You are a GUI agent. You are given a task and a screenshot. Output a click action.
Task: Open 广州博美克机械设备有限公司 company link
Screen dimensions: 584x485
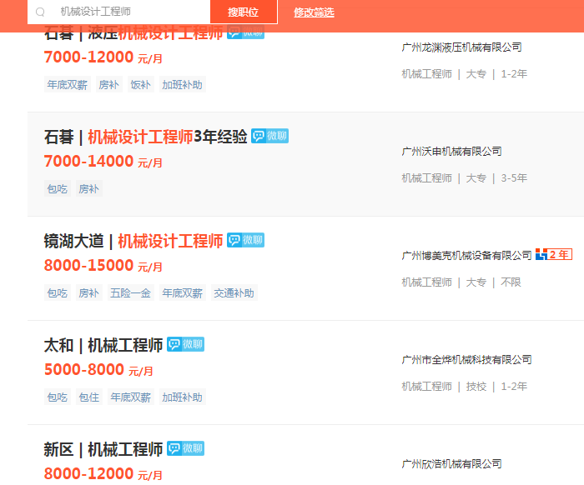[x=466, y=255]
